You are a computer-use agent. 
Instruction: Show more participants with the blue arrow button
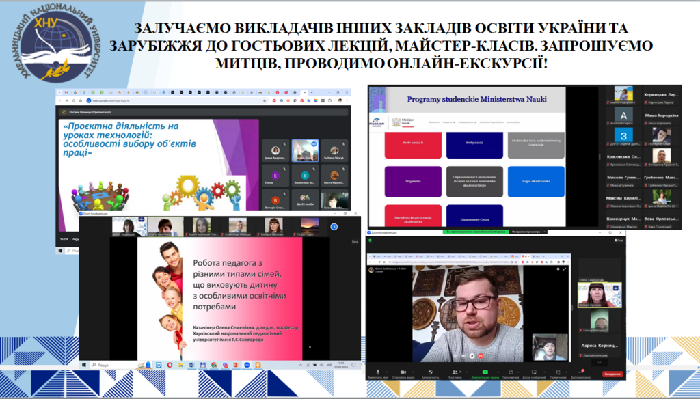coord(334,227)
